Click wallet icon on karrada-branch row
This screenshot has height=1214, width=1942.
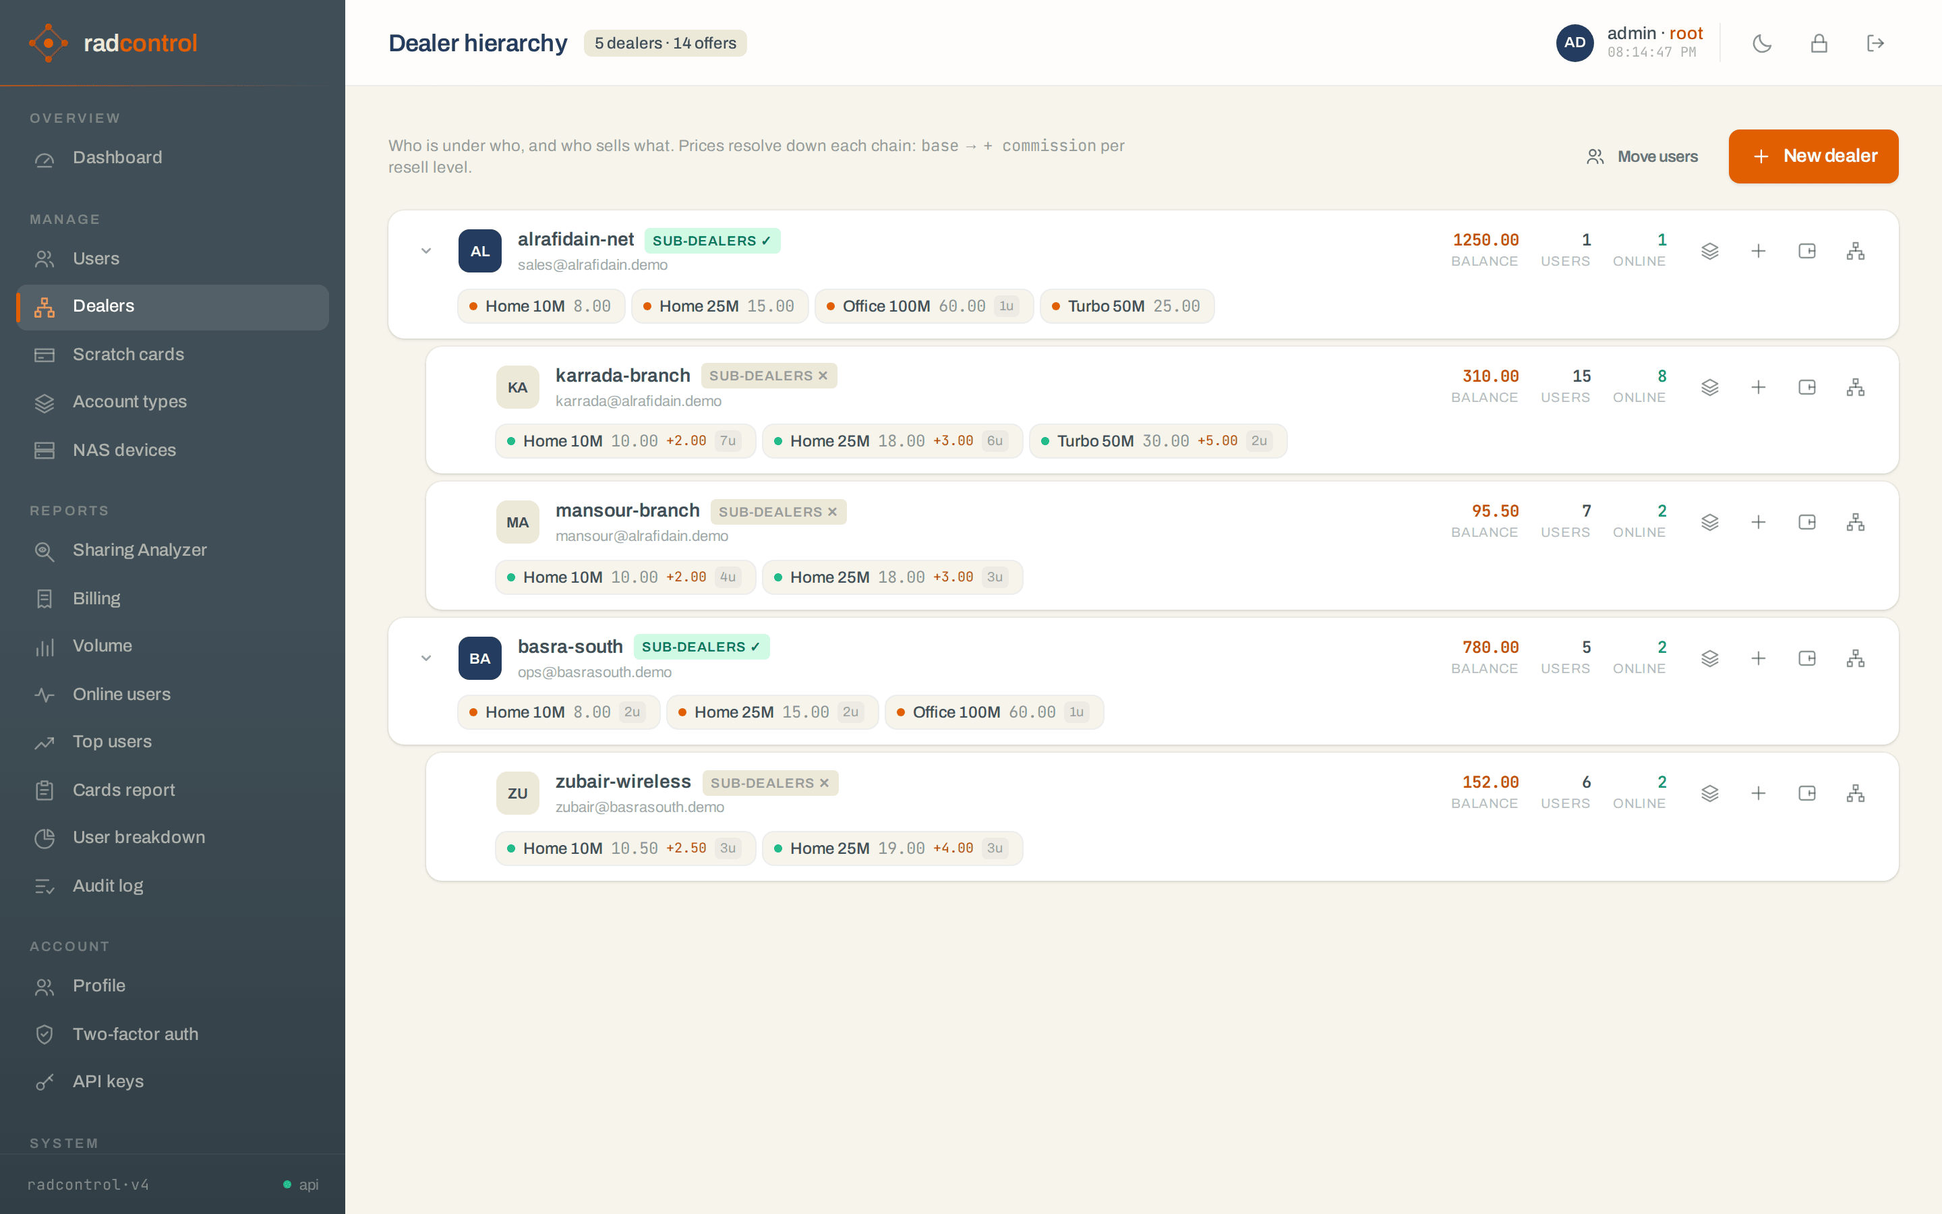1806,388
